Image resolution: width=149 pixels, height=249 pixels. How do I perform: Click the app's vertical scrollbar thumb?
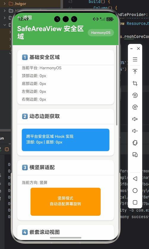(x=117, y=85)
